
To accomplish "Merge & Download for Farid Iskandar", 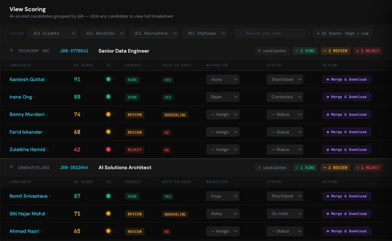I will pyautogui.click(x=346, y=132).
